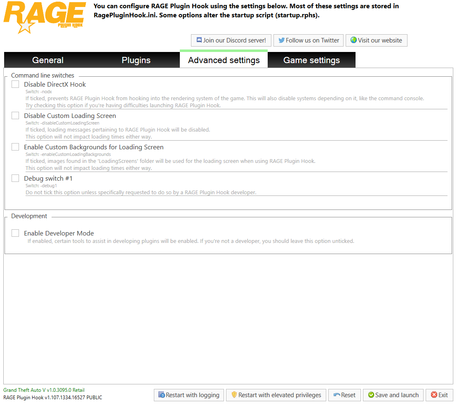Click the red X Exit icon
457x405 pixels.
pos(434,395)
